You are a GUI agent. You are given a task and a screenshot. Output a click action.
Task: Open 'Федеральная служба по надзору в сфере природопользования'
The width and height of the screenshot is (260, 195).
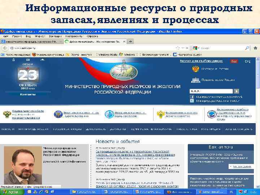[28, 114]
